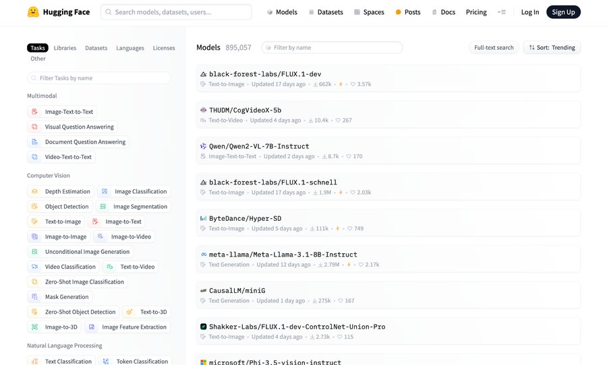Select Image-to-Video task icon
The image size is (607, 365).
click(100, 236)
